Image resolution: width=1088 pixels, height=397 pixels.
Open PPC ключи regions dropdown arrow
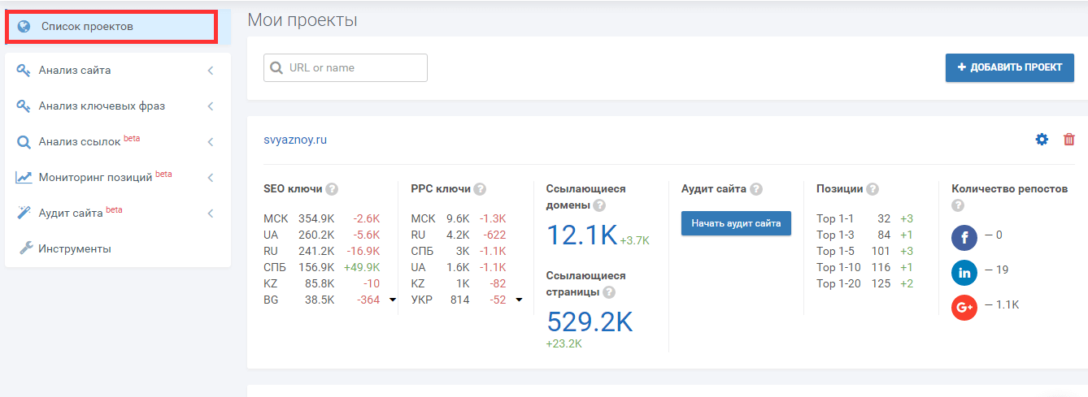[x=519, y=300]
